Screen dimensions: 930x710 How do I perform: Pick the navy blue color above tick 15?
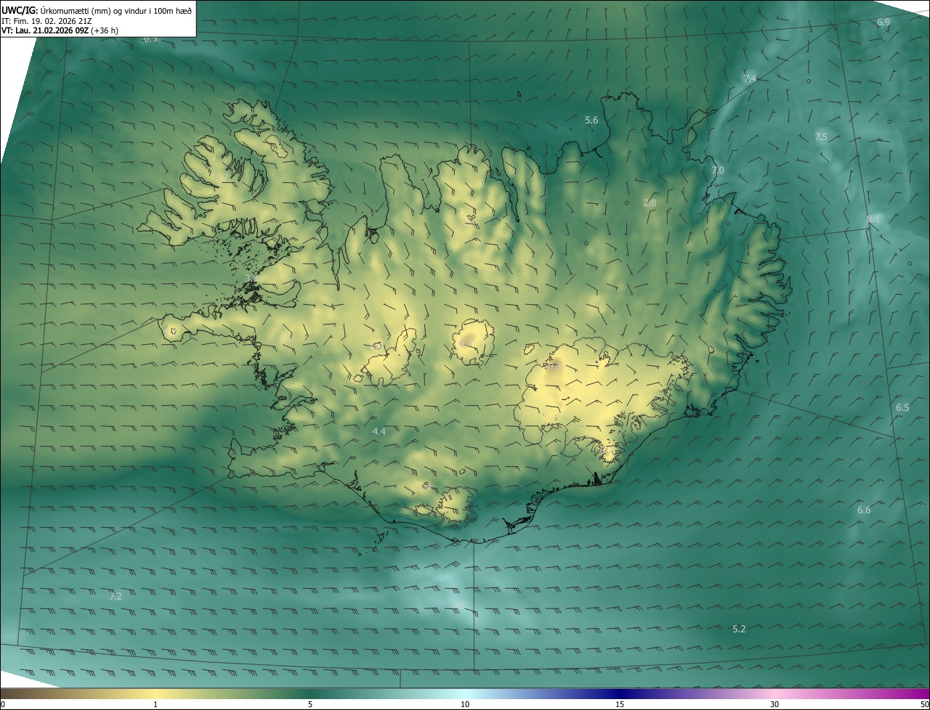click(x=620, y=693)
